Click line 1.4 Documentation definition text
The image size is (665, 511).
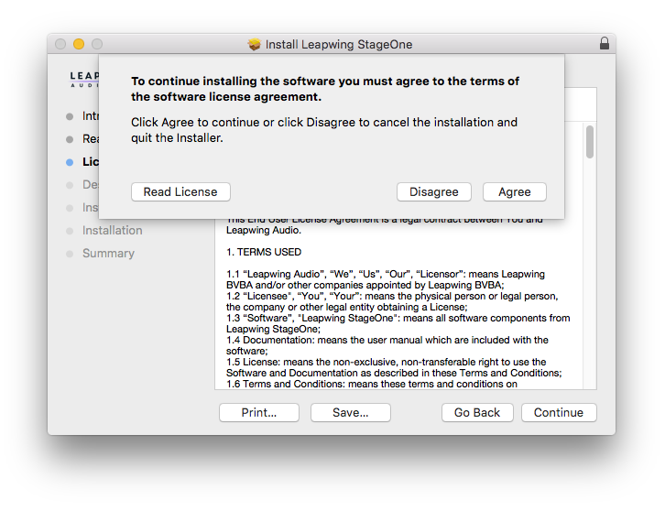[x=387, y=345]
